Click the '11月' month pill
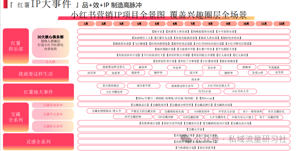Screen dimensions: 296x151 pos(264,24)
